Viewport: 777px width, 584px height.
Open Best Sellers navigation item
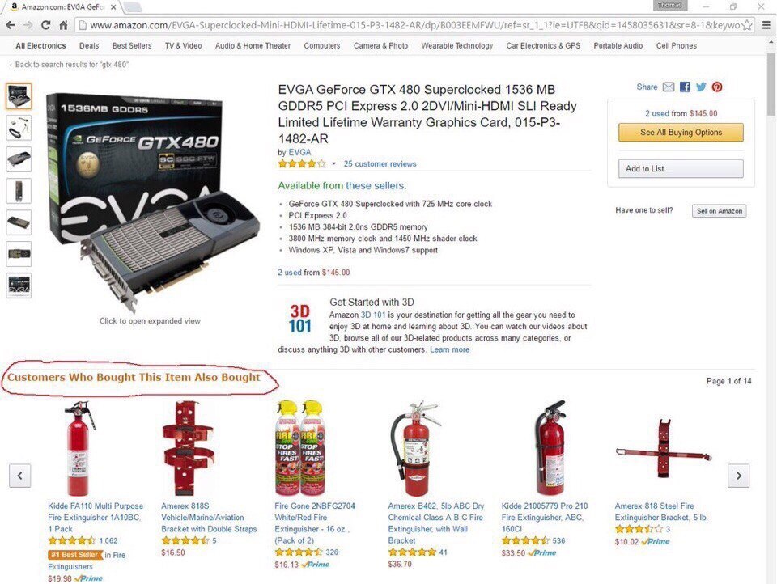point(132,45)
